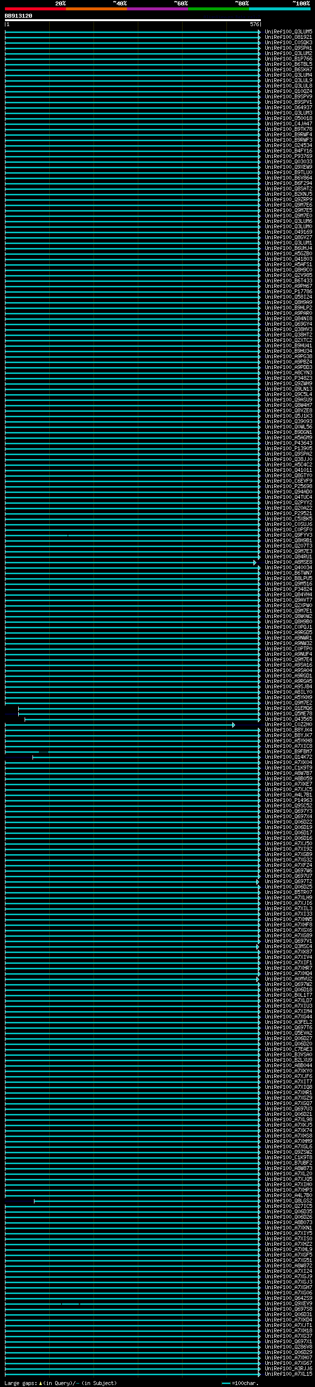Click the red 20% identity legend segment

click(x=35, y=9)
